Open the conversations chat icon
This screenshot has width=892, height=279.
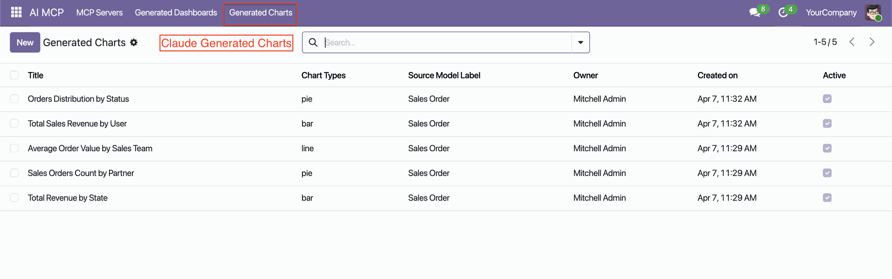click(x=754, y=13)
